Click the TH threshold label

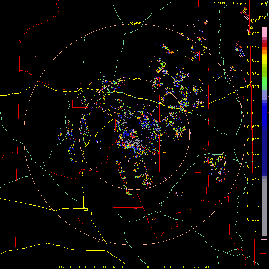(257, 233)
